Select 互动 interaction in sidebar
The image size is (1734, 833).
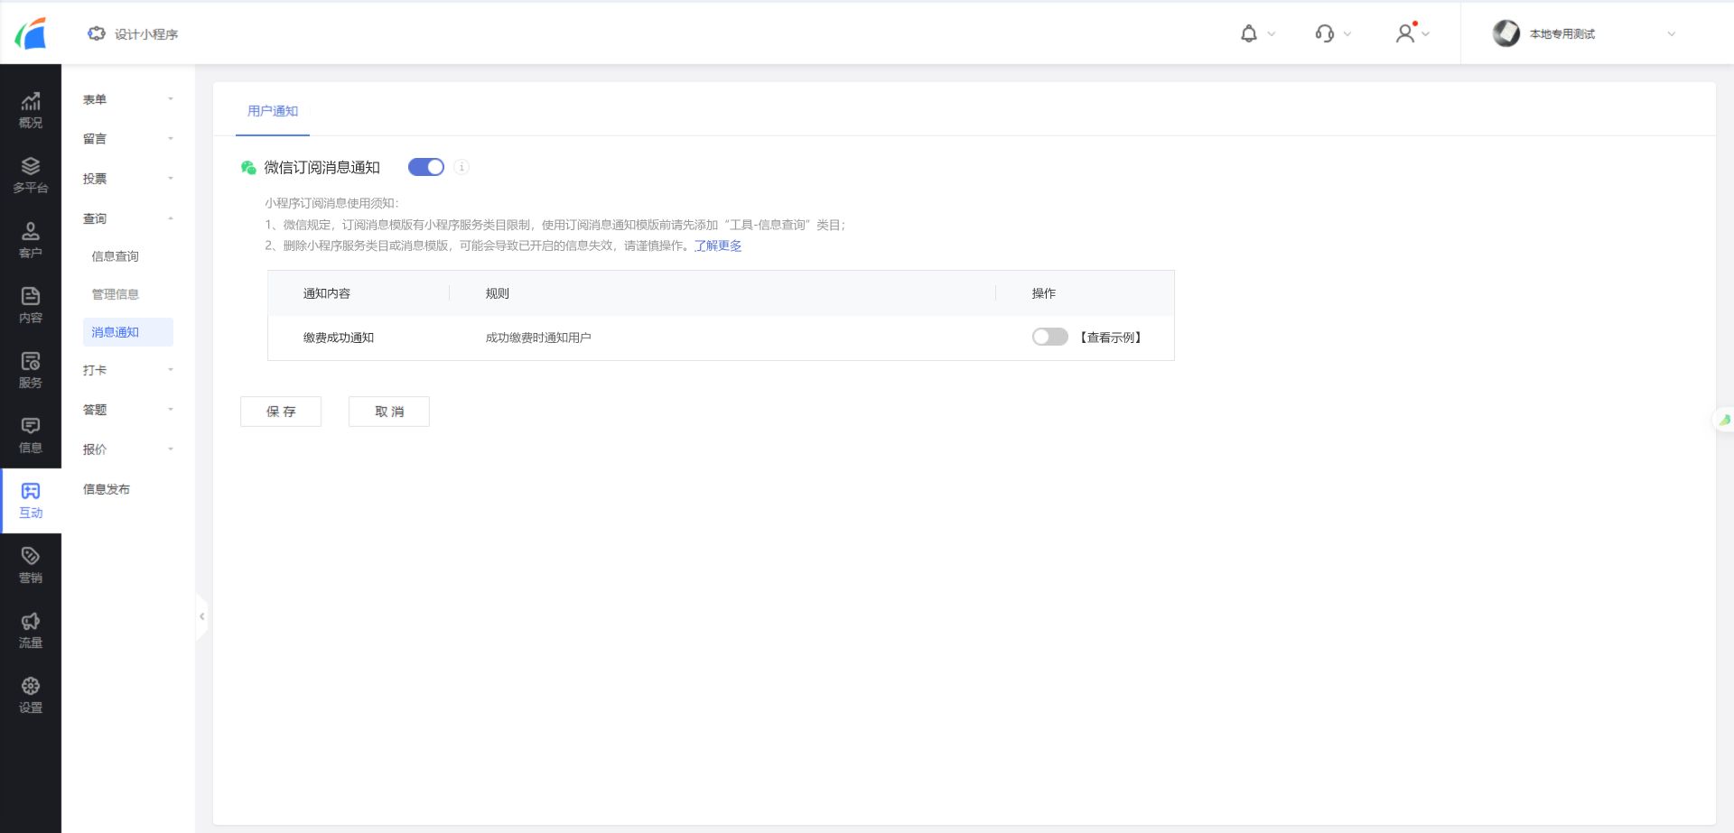tap(31, 500)
